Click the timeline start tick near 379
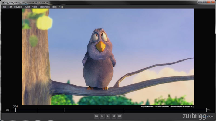Screen dimensions: 216x121 click(10, 110)
